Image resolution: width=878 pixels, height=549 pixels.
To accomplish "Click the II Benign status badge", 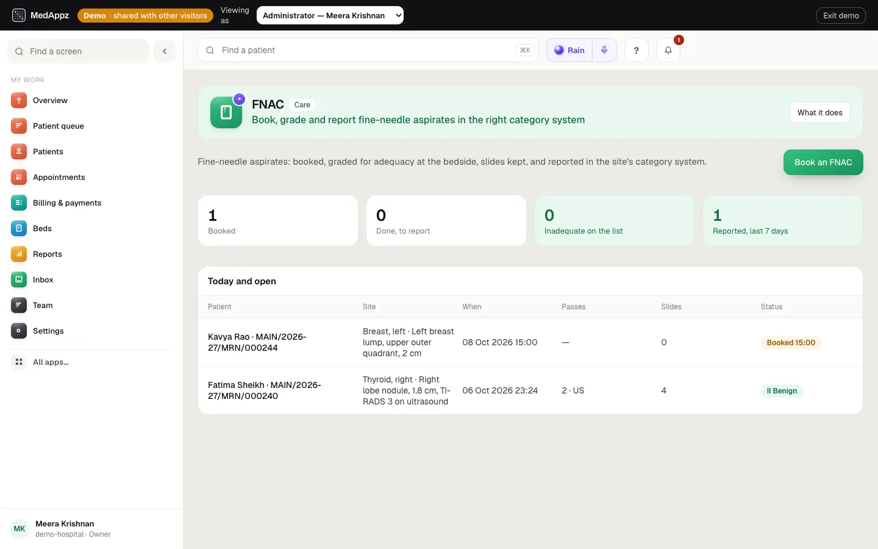I will tap(782, 391).
